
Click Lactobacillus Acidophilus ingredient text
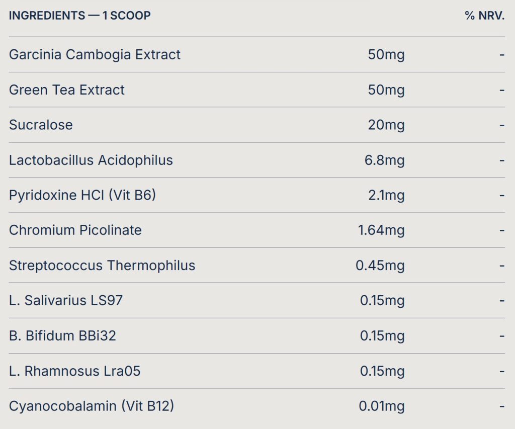click(x=91, y=160)
